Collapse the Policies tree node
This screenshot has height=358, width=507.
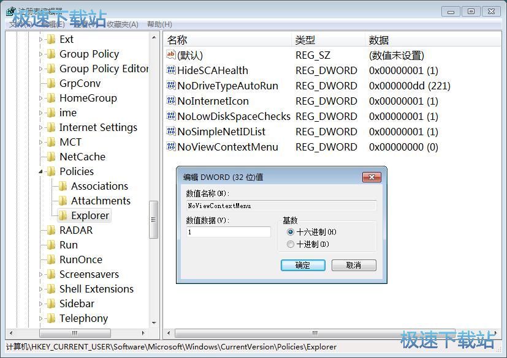pyautogui.click(x=40, y=171)
